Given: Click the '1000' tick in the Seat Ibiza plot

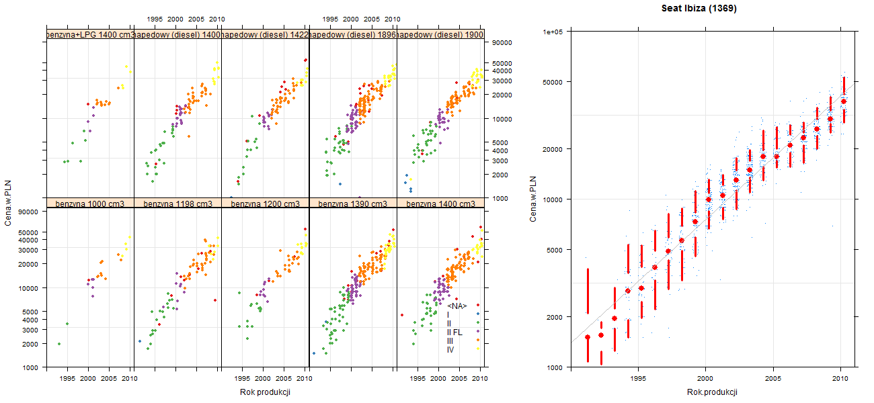Looking at the screenshot, I should tap(555, 367).
